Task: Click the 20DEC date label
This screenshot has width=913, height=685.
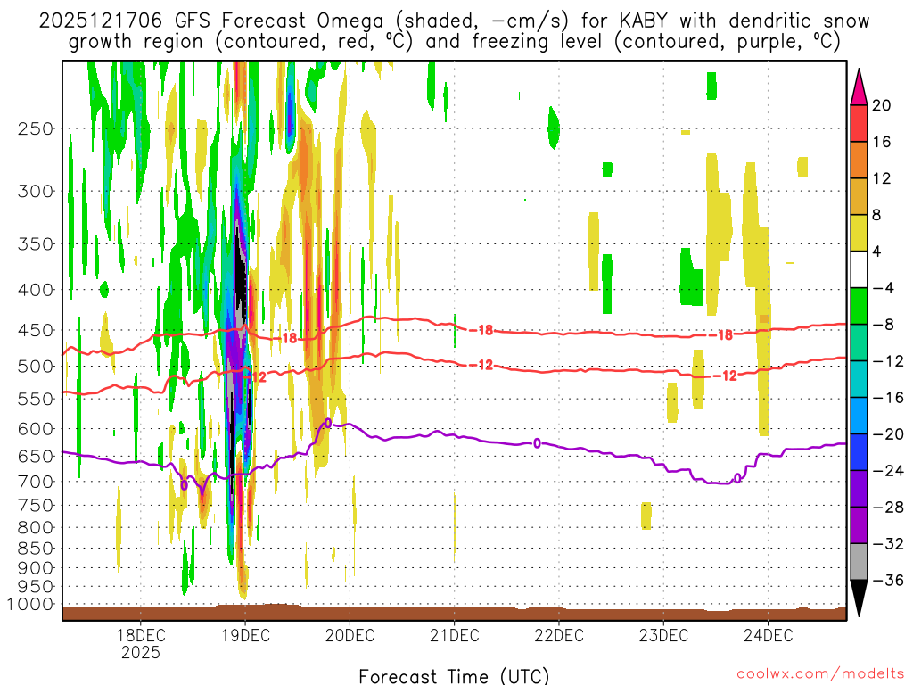Action: coord(350,635)
